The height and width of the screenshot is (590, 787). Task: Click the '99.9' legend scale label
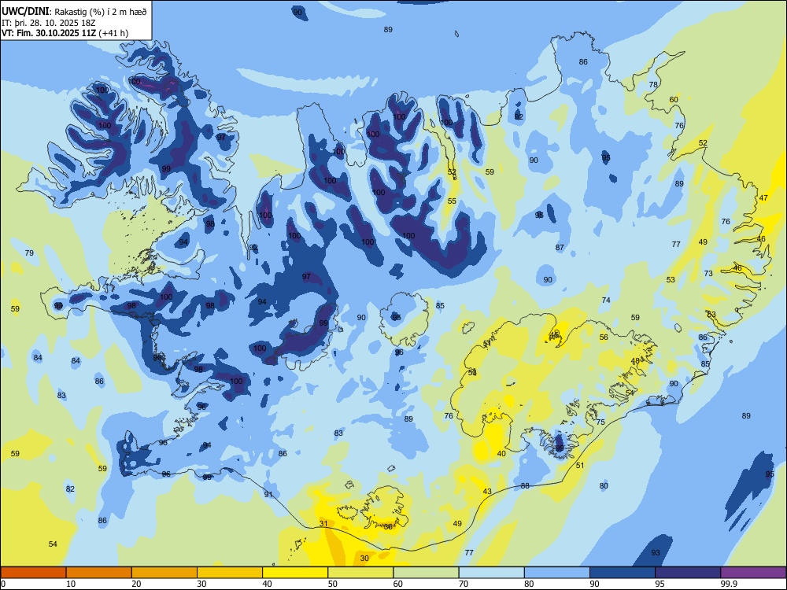[729, 584]
